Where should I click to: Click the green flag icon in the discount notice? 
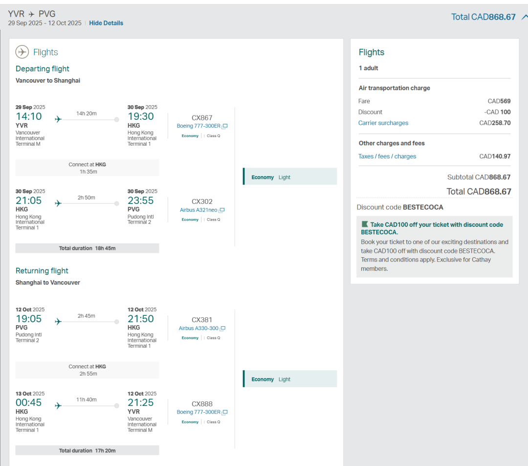coord(364,224)
